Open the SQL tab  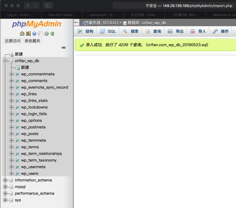(108, 31)
